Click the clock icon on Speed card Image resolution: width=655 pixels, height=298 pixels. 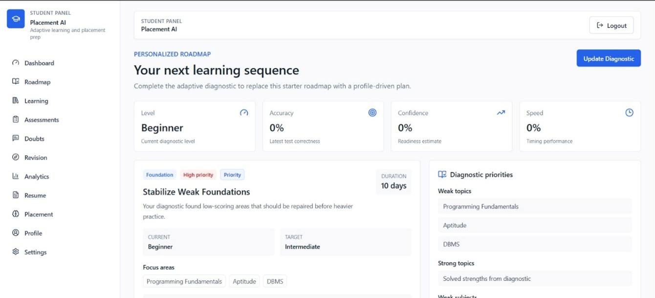pyautogui.click(x=630, y=113)
